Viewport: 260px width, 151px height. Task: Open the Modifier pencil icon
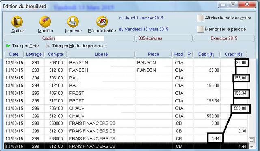(x=45, y=21)
